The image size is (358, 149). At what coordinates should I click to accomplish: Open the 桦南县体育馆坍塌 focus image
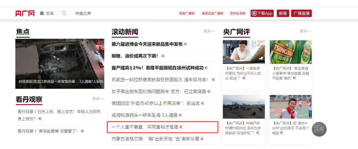[60, 64]
